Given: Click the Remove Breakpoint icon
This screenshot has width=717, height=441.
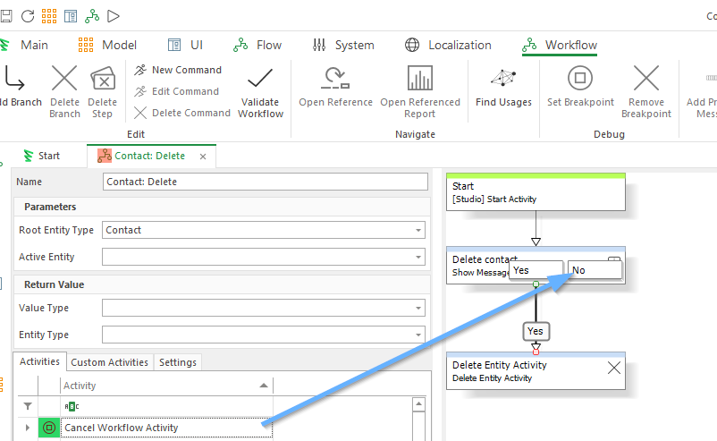Looking at the screenshot, I should tap(646, 78).
